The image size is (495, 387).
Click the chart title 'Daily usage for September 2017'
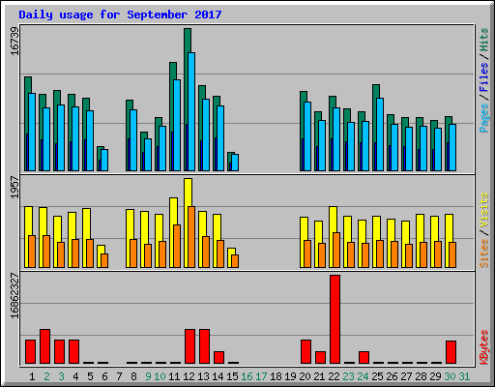tap(120, 15)
